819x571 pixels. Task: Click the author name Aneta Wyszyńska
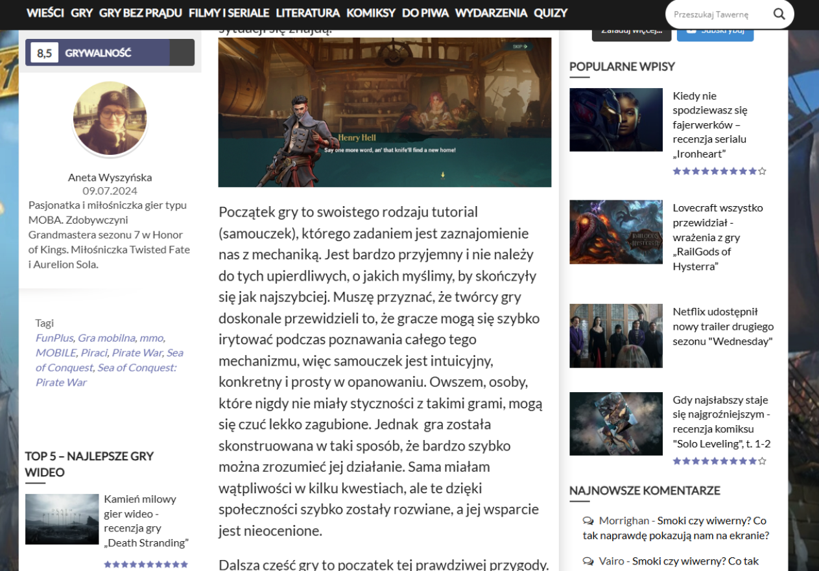tap(110, 177)
